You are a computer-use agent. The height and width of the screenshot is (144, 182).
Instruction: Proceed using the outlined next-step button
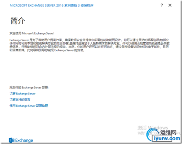[x=162, y=138]
